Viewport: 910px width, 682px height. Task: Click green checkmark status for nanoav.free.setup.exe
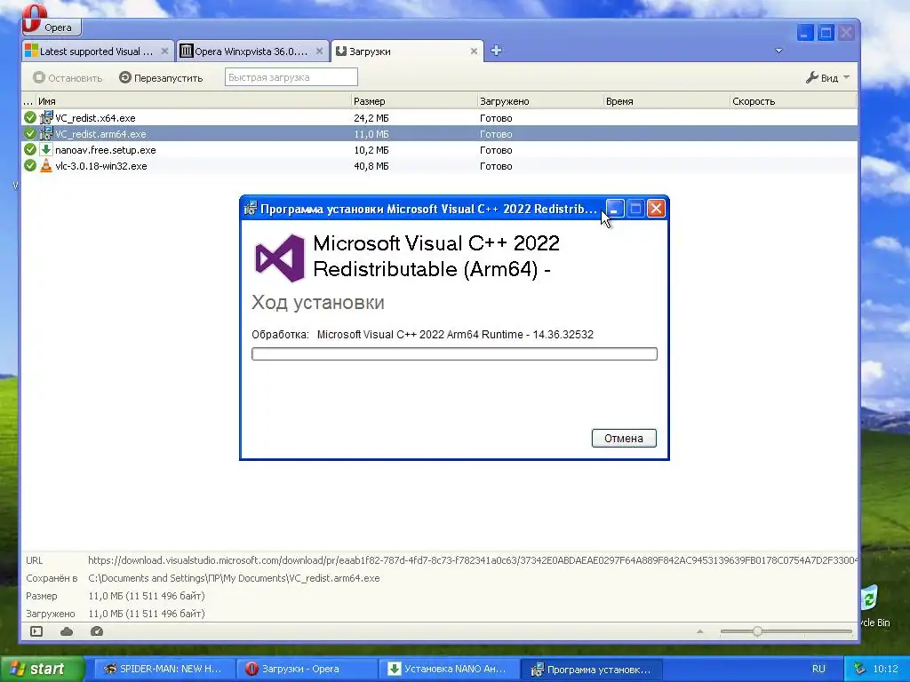30,149
